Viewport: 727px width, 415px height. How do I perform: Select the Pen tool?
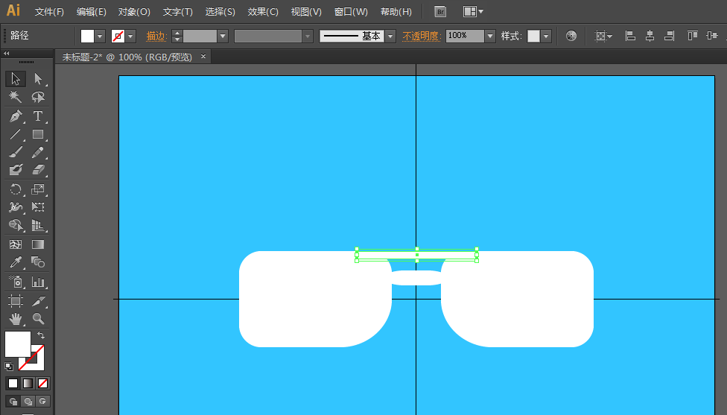coord(16,116)
